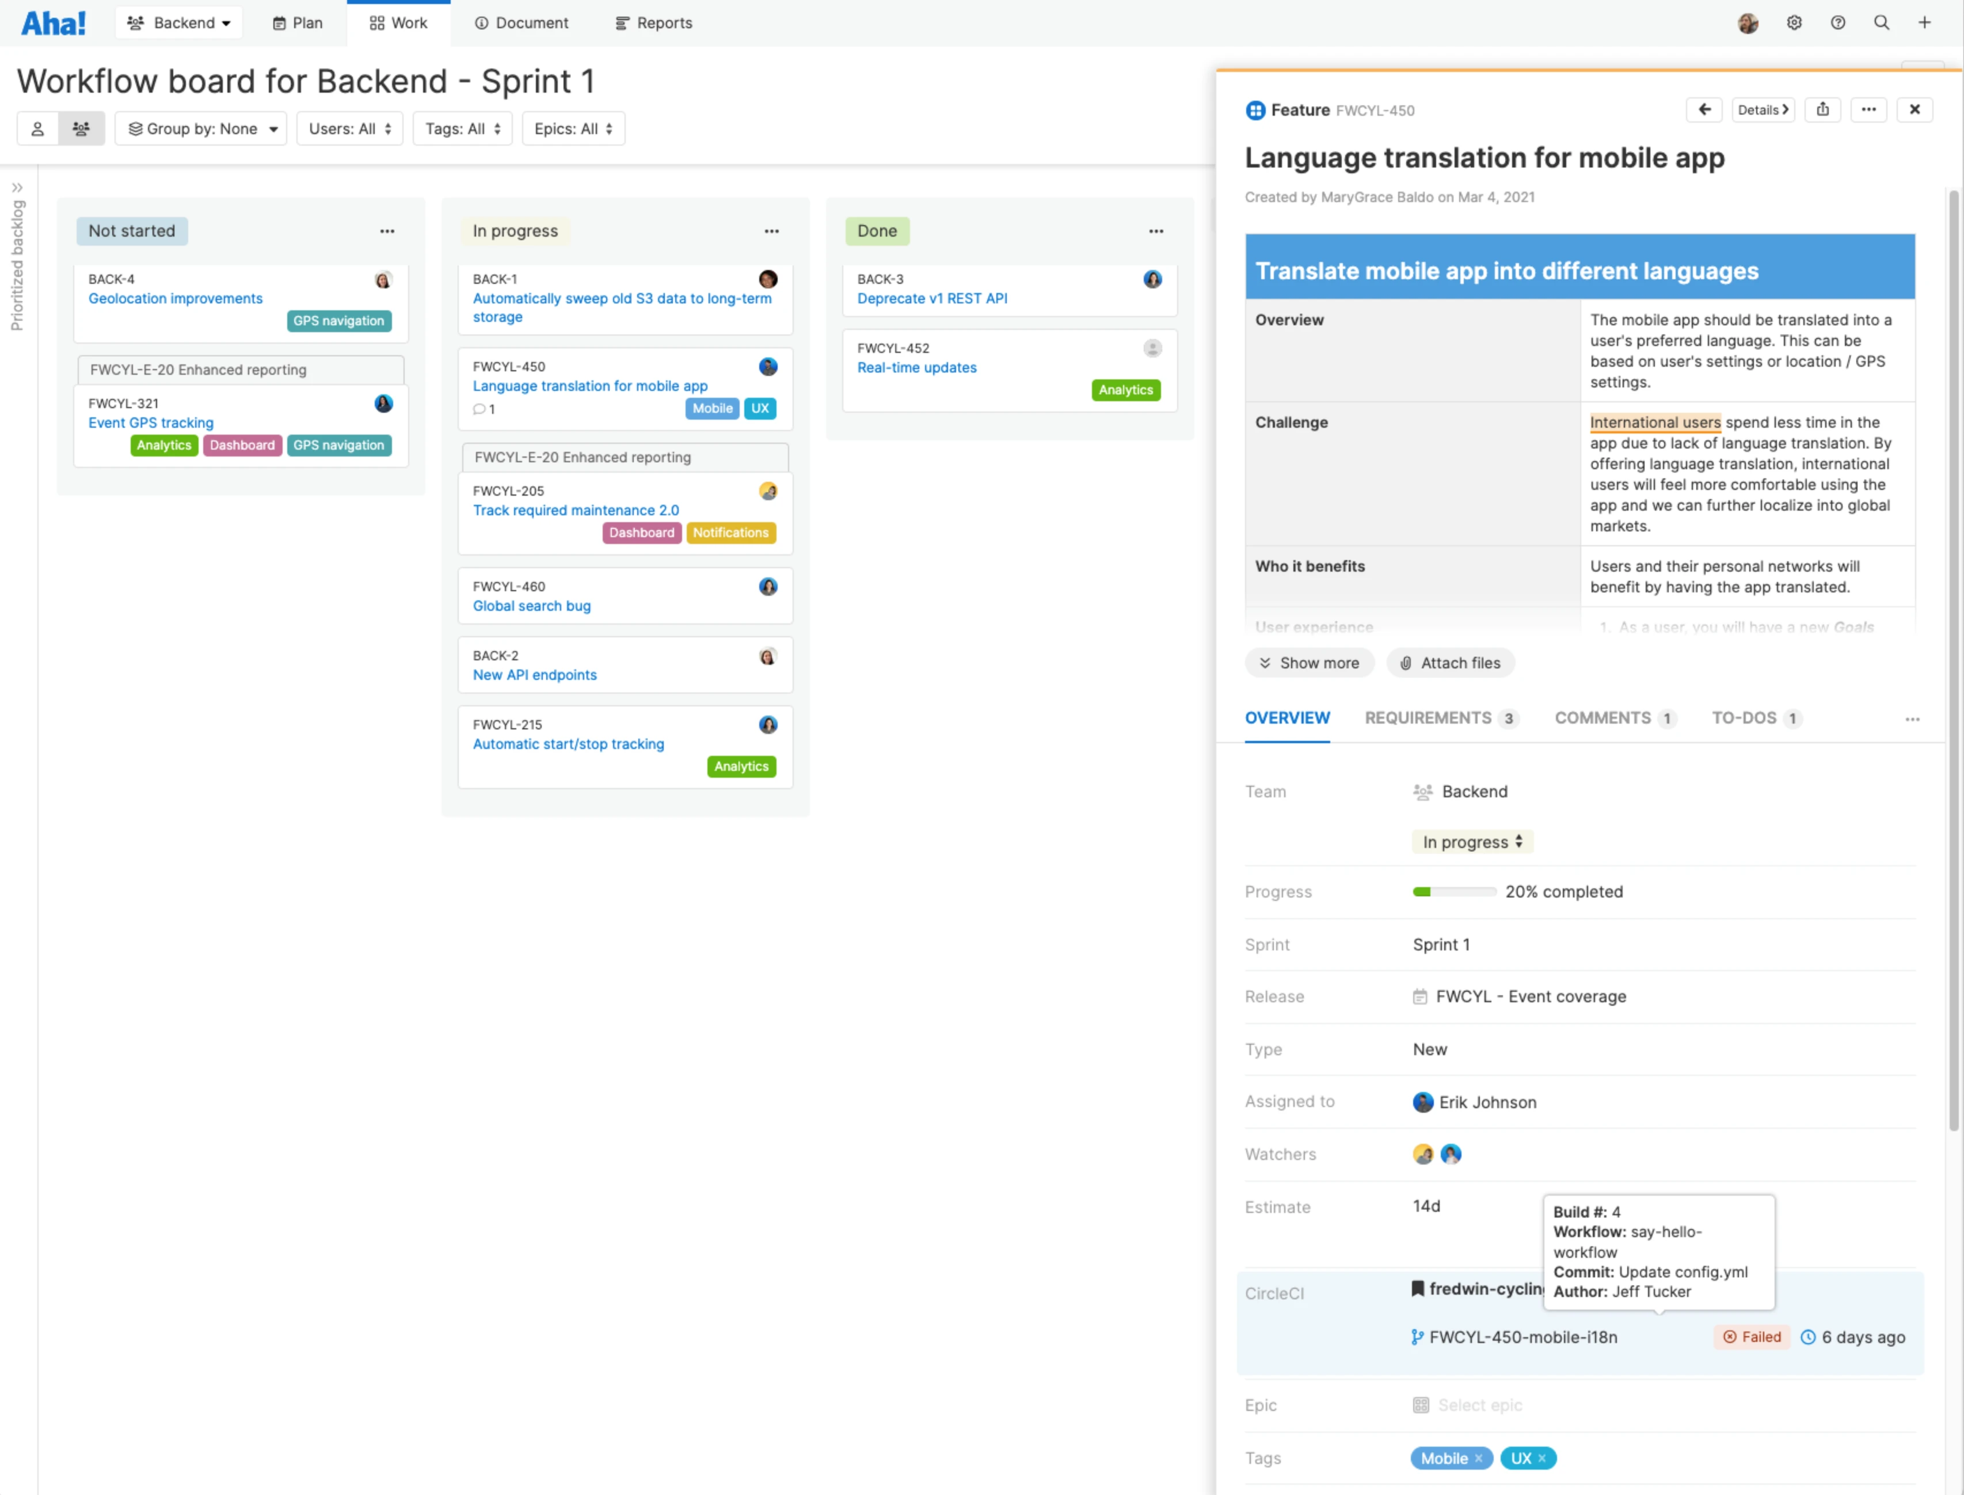This screenshot has height=1495, width=1964.
Task: Click the share export icon in feature drawer
Action: (x=1822, y=109)
